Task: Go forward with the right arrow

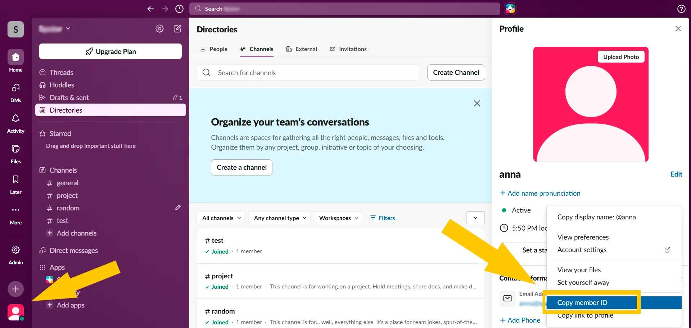Action: click(165, 9)
